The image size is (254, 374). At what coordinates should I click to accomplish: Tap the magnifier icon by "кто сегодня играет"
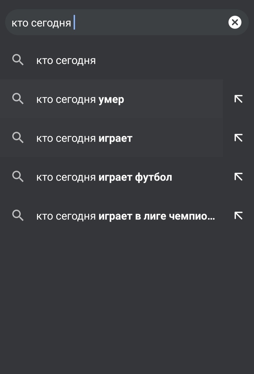18,138
